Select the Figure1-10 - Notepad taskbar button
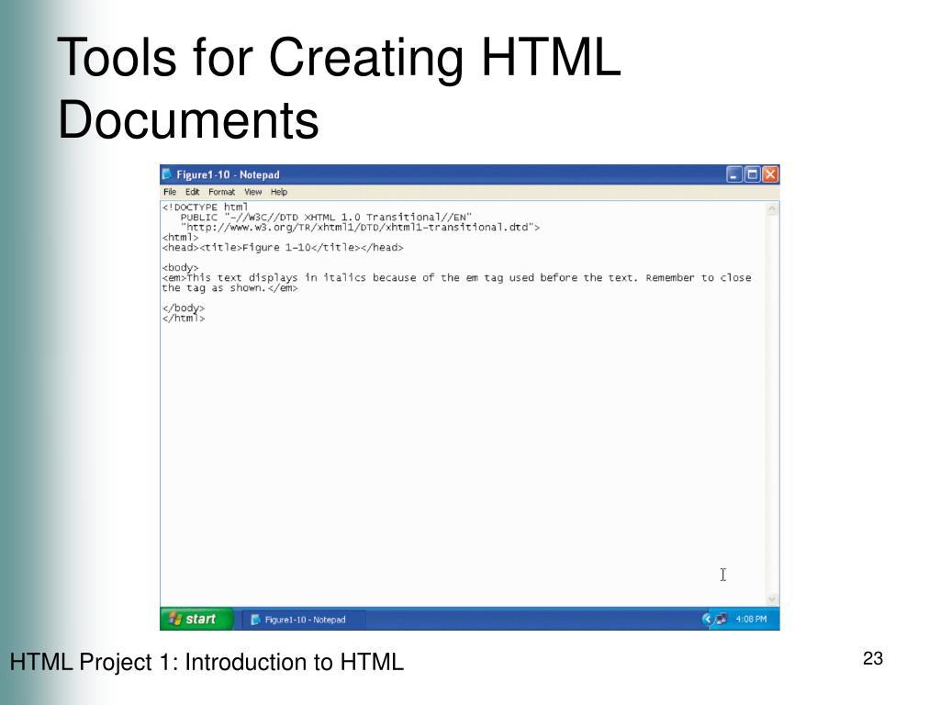 (x=304, y=620)
